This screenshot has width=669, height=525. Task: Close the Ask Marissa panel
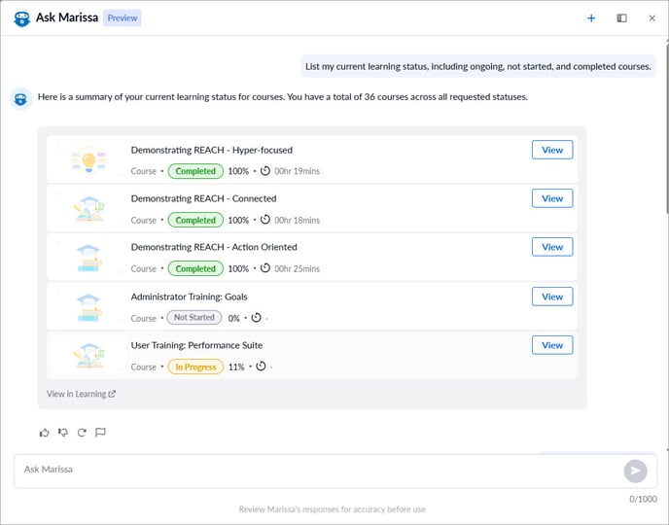[x=651, y=17]
